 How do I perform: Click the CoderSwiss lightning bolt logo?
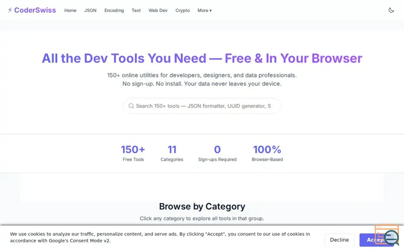coord(10,10)
